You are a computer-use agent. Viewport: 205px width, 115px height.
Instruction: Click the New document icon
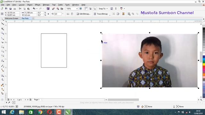tap(2, 9)
